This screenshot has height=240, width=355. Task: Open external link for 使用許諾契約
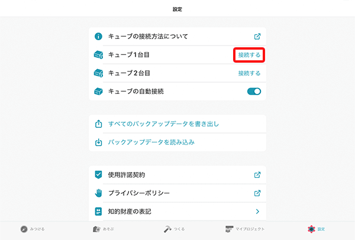pyautogui.click(x=257, y=175)
